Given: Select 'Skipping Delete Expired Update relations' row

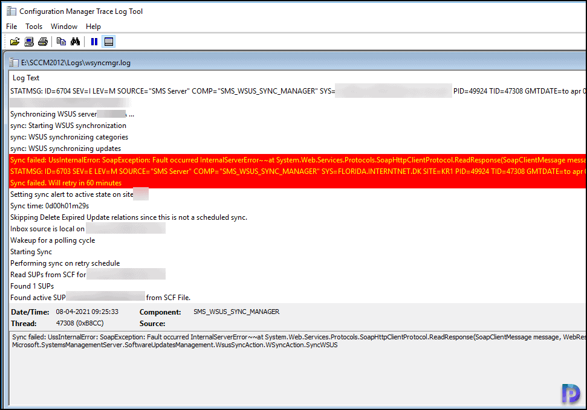Looking at the screenshot, I should [298, 217].
